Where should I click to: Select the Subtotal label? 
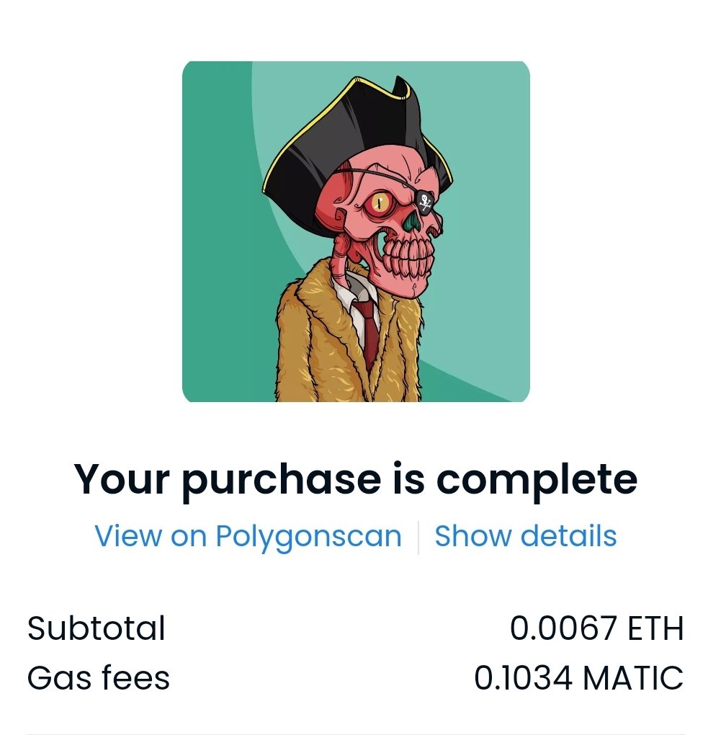96,628
